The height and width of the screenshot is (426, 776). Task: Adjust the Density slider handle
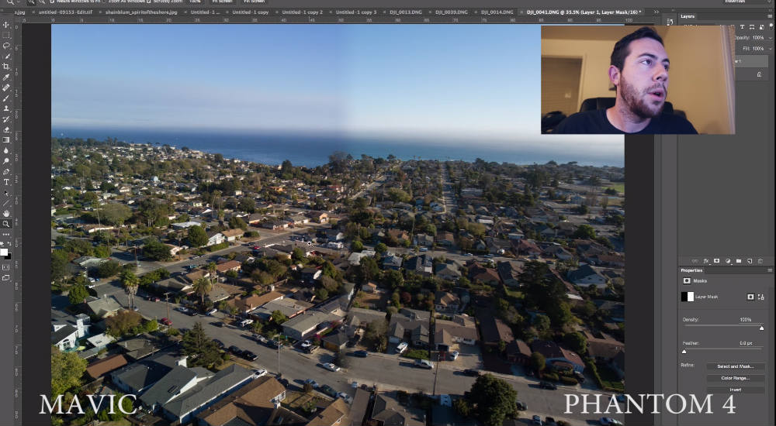(761, 328)
